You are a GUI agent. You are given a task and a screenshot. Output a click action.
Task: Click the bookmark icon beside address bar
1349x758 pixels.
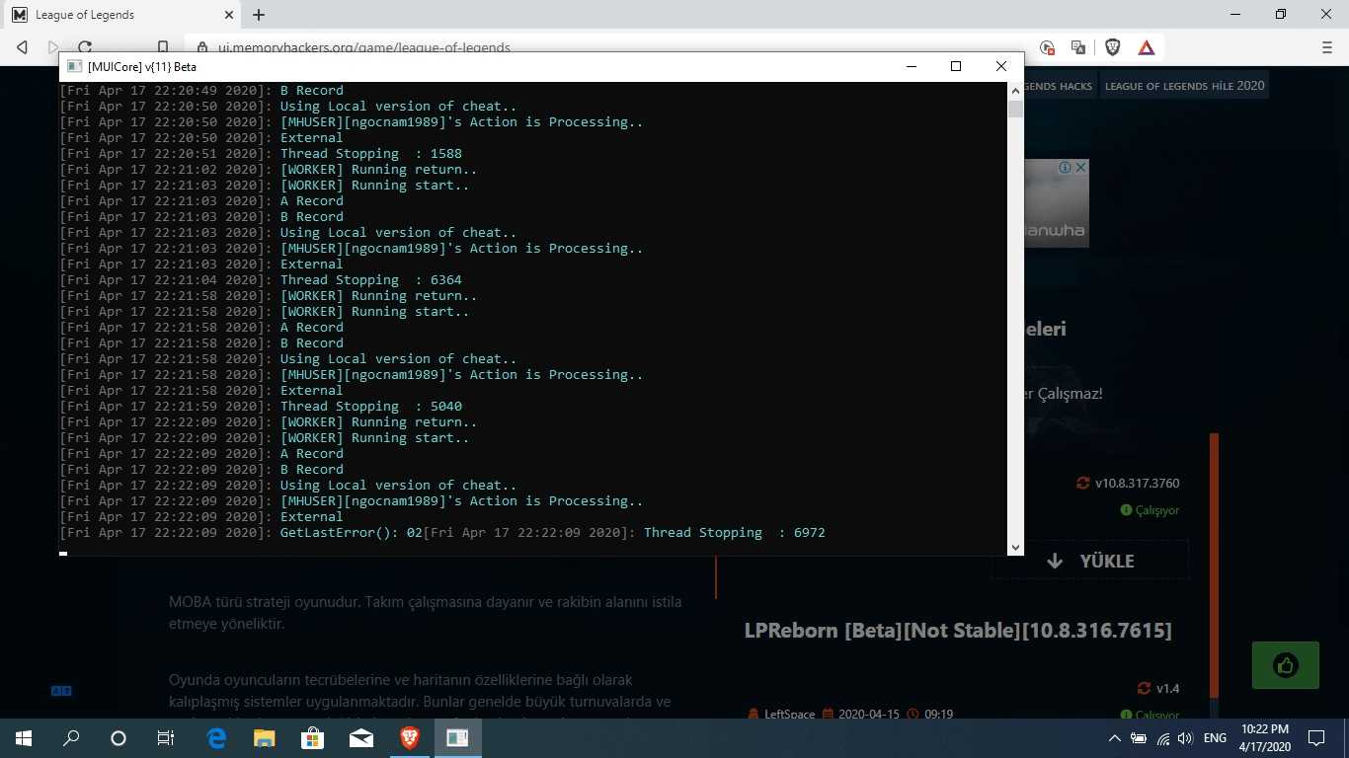point(163,47)
